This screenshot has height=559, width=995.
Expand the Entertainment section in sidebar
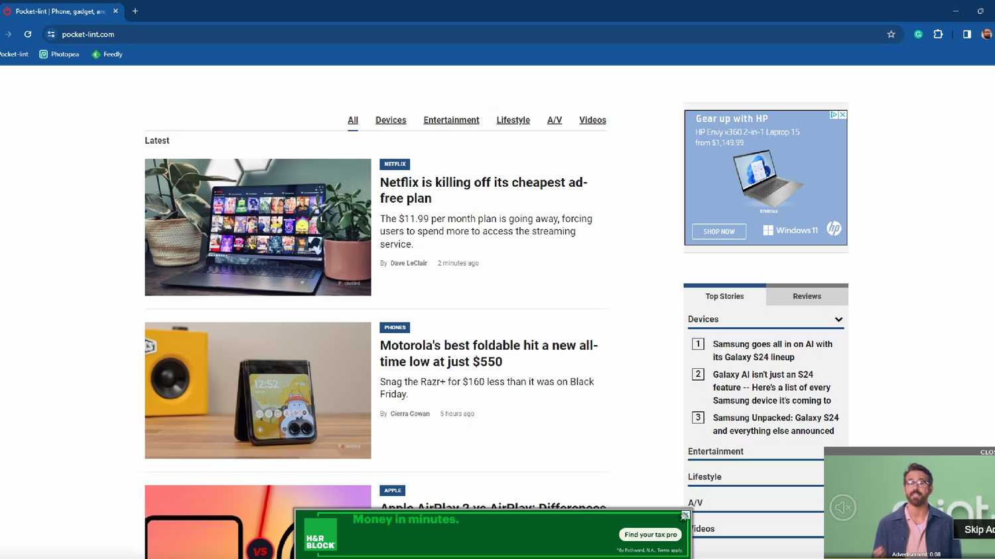(756, 452)
